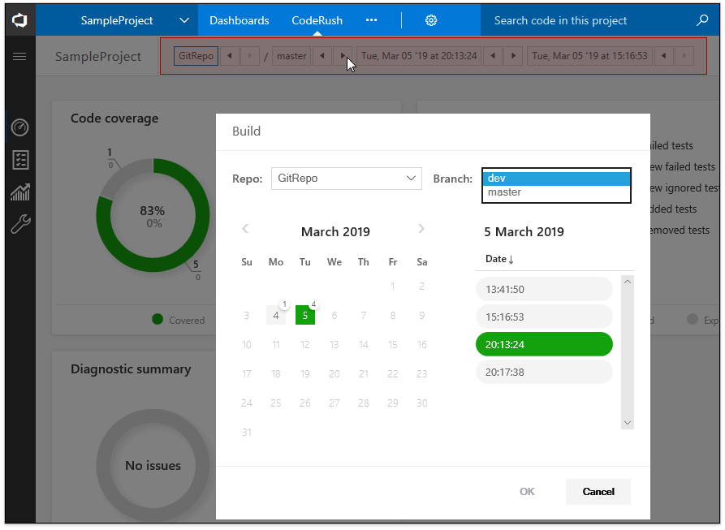Expand the SampleProject dropdown chevron

[184, 20]
